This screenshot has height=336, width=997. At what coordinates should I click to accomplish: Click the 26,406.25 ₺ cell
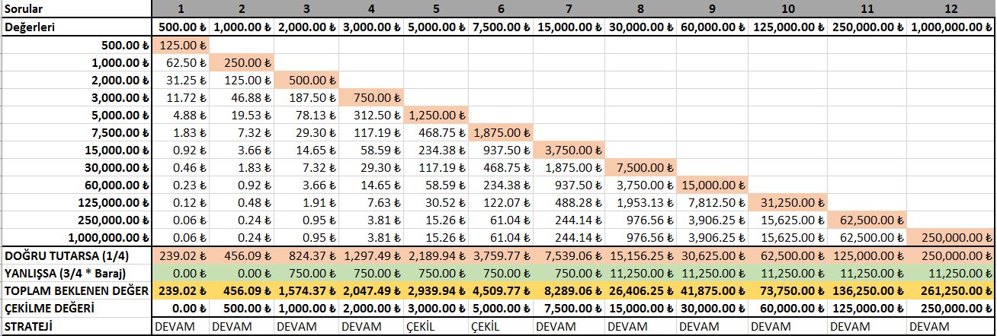[x=640, y=290]
